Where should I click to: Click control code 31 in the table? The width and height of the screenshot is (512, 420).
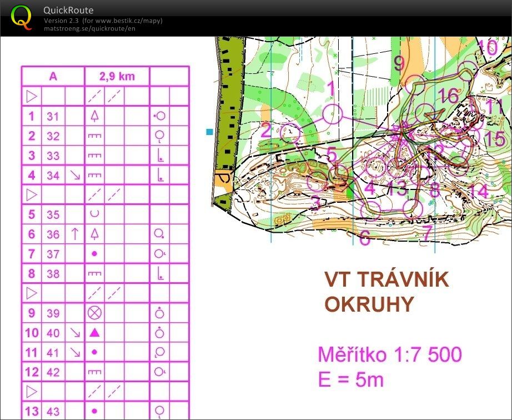pos(53,116)
